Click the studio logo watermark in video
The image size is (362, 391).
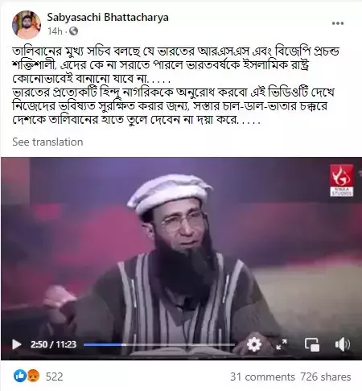[x=342, y=180]
